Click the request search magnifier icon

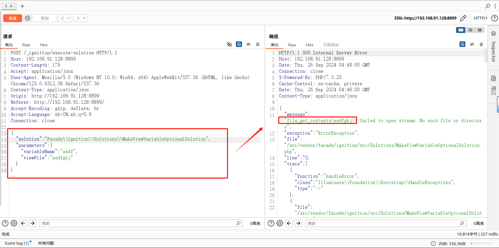238,223
